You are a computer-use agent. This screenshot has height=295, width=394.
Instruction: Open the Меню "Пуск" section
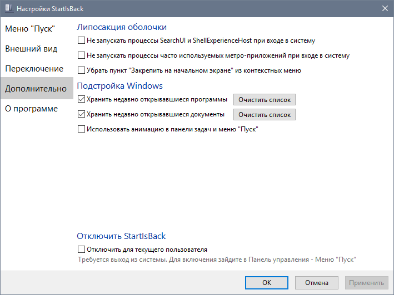30,29
